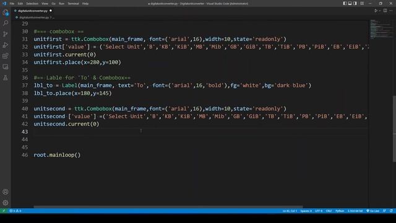Viewport: 396px width, 223px height.
Task: Click line number 37 in the gutter
Action: (25, 85)
